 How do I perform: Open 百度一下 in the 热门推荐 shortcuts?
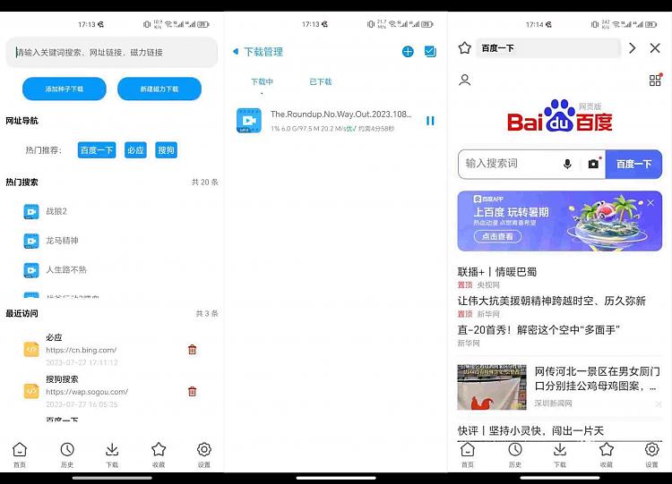click(x=97, y=150)
